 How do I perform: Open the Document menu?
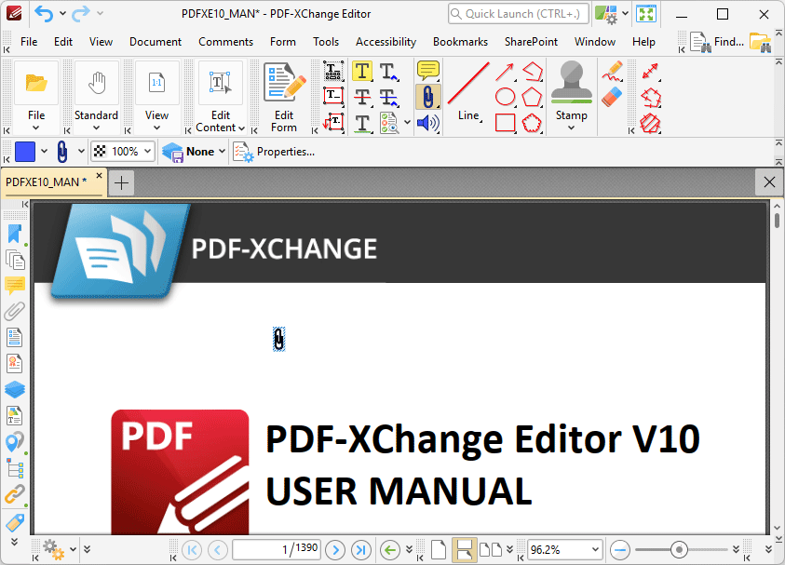[156, 42]
